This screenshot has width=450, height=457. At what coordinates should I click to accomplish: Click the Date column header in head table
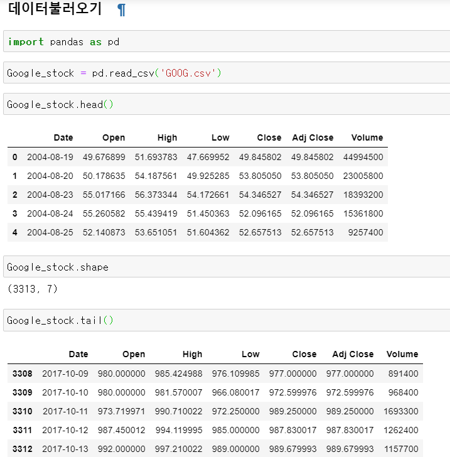point(63,137)
